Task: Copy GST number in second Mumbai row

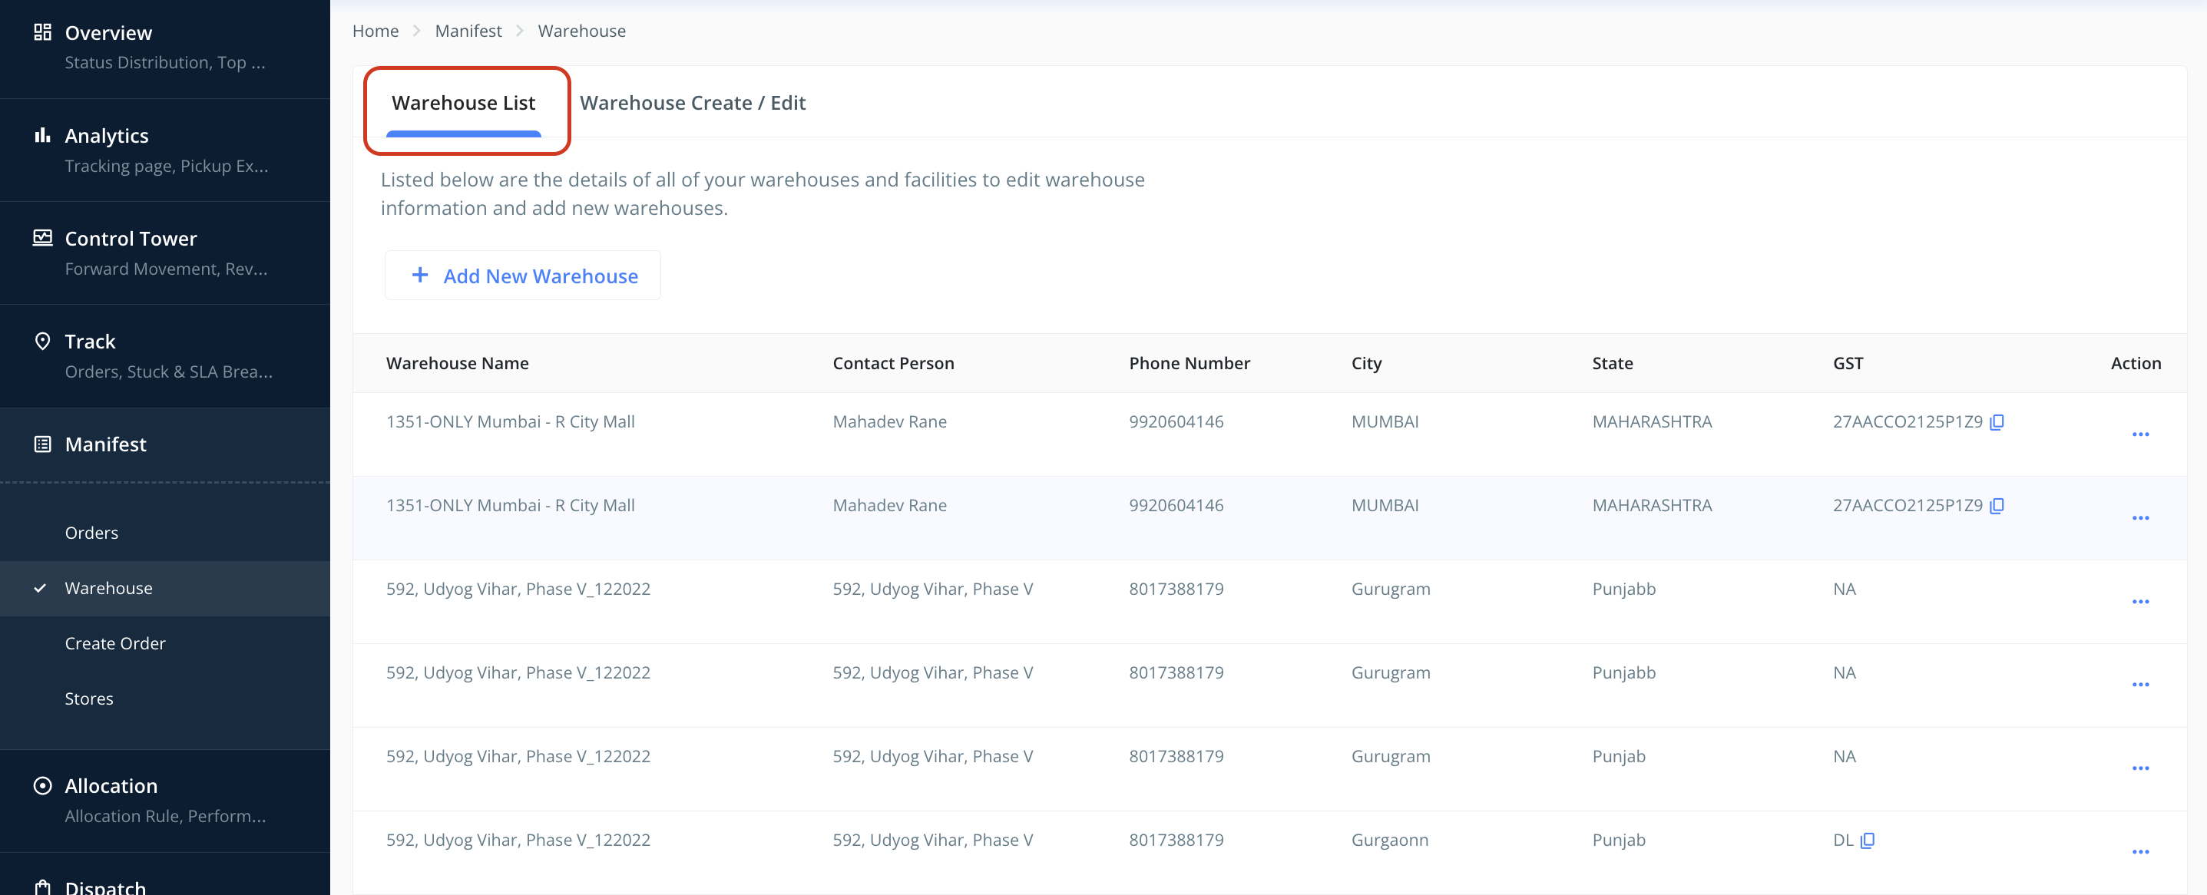Action: coord(1997,505)
